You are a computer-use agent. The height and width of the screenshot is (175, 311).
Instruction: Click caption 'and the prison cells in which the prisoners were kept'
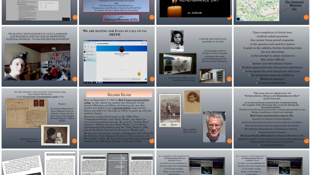coord(182,79)
